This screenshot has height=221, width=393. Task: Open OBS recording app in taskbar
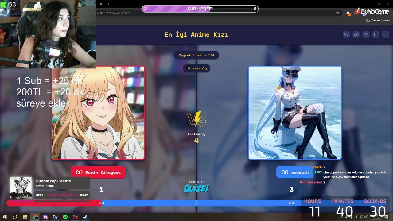75,217
